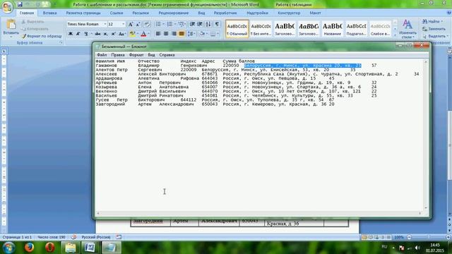Decrease font size with the shrink font icon
Viewport: 452px width, 254px height.
[x=138, y=24]
